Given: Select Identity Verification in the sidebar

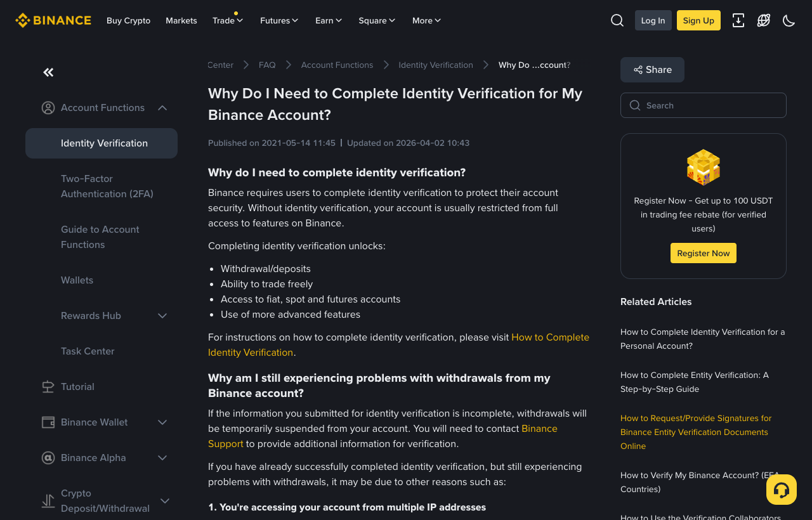Looking at the screenshot, I should point(101,143).
